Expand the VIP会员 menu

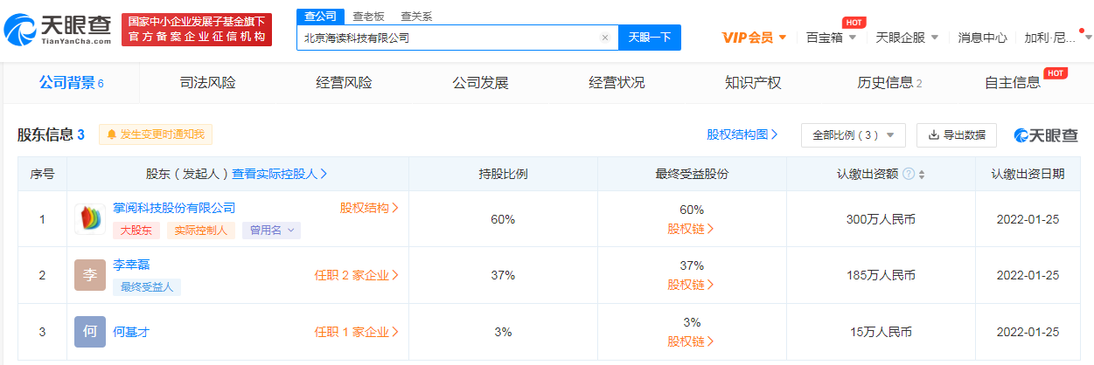pyautogui.click(x=754, y=38)
